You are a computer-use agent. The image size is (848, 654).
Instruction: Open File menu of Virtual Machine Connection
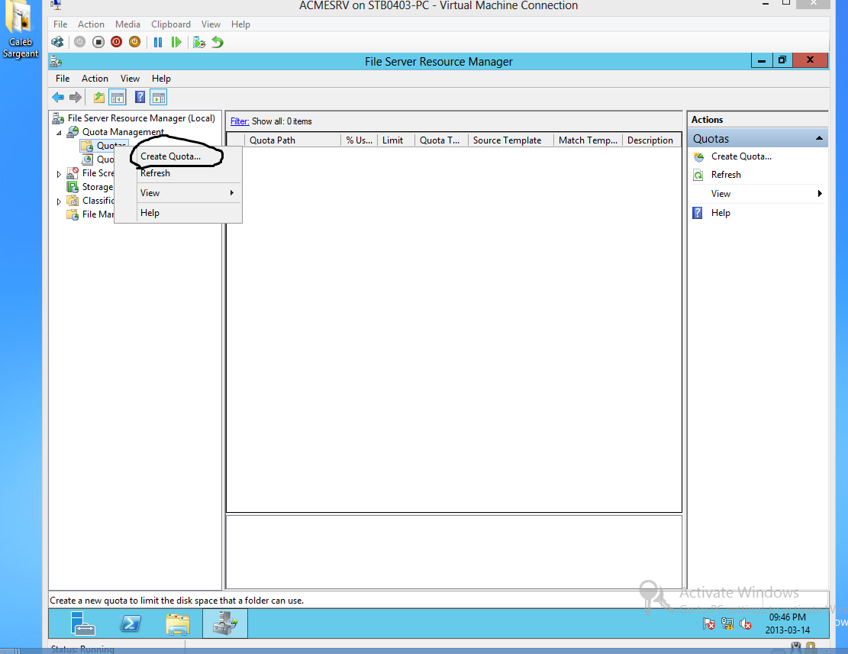tap(60, 24)
